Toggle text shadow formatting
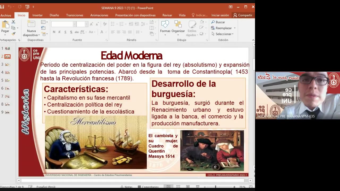Screen dimensions: 340x191 pyautogui.click(x=71, y=32)
